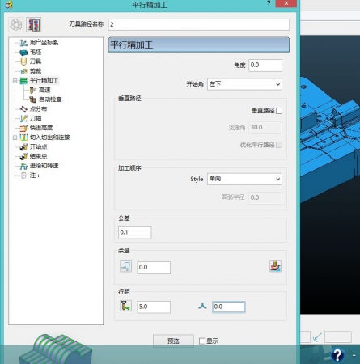Image resolution: width=360 pixels, height=364 pixels.
Task: Toggle the 优化平行路径 checkbox
Action: coord(279,145)
